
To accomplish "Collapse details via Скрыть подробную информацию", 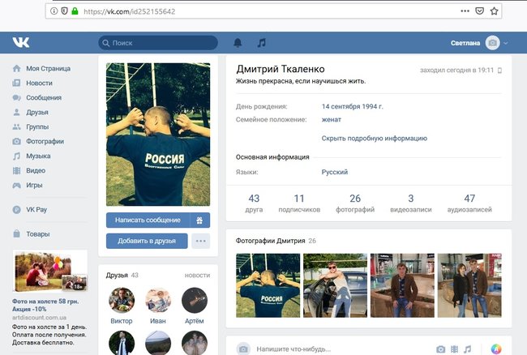I will [x=374, y=139].
